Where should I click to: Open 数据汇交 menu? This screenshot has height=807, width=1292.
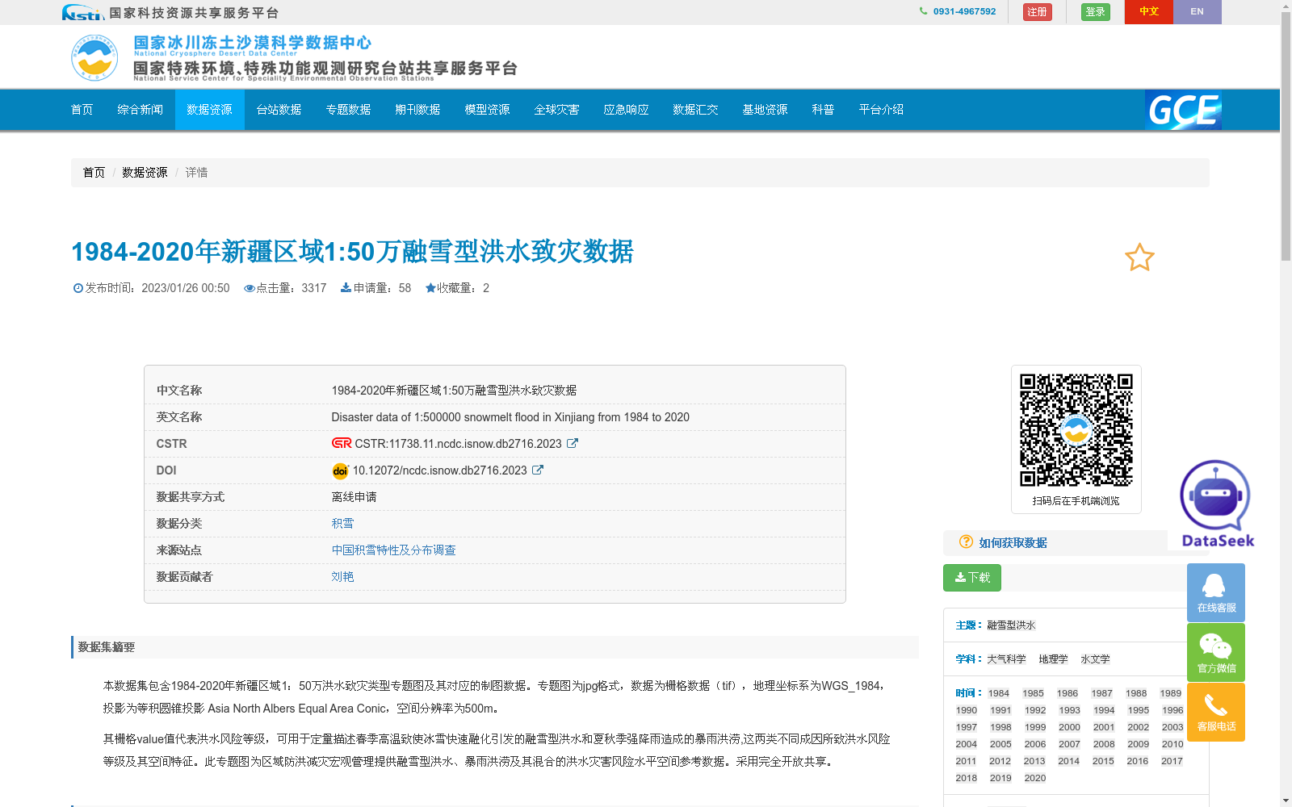pos(696,110)
